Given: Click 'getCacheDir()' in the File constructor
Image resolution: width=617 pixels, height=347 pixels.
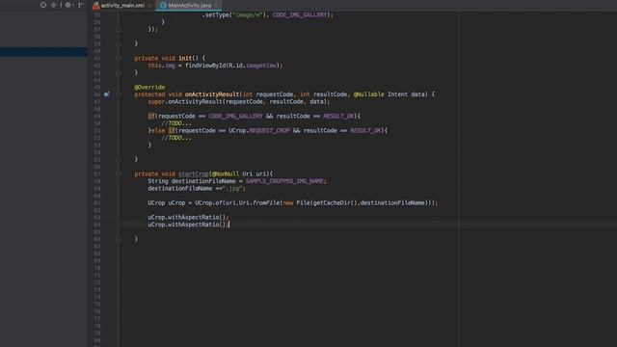Looking at the screenshot, I should (335, 203).
